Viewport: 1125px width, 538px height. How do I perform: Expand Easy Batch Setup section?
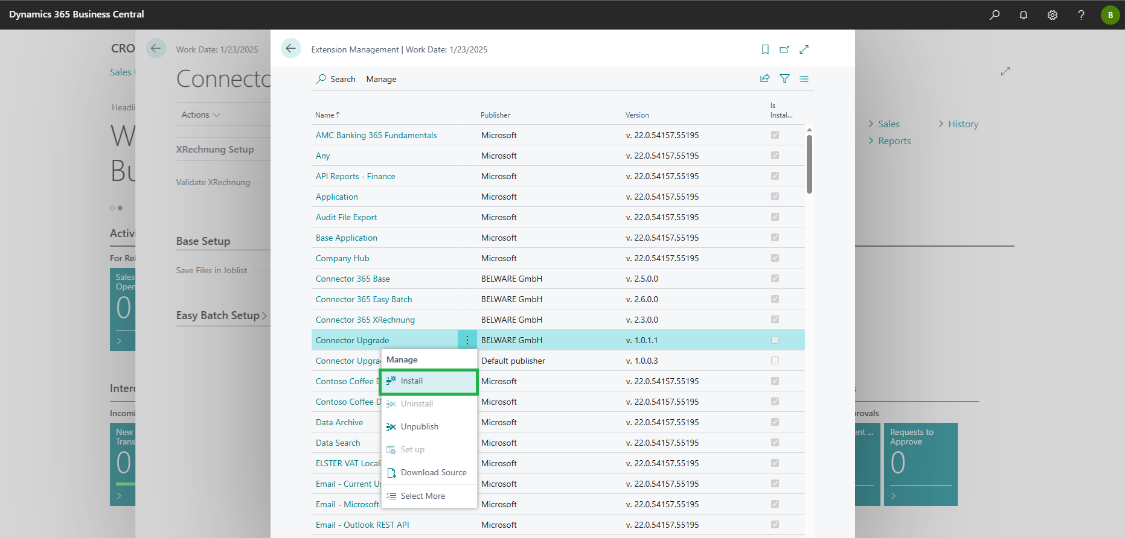coord(222,315)
